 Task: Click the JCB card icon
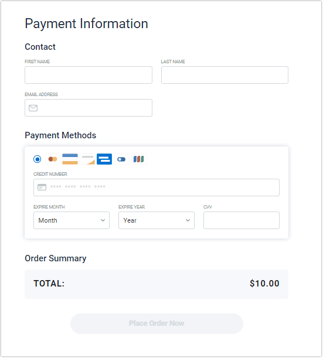[x=139, y=159]
